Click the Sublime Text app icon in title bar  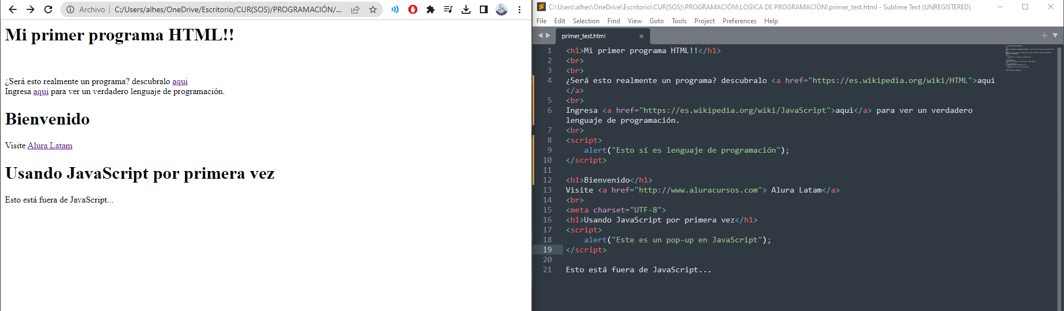coord(541,7)
